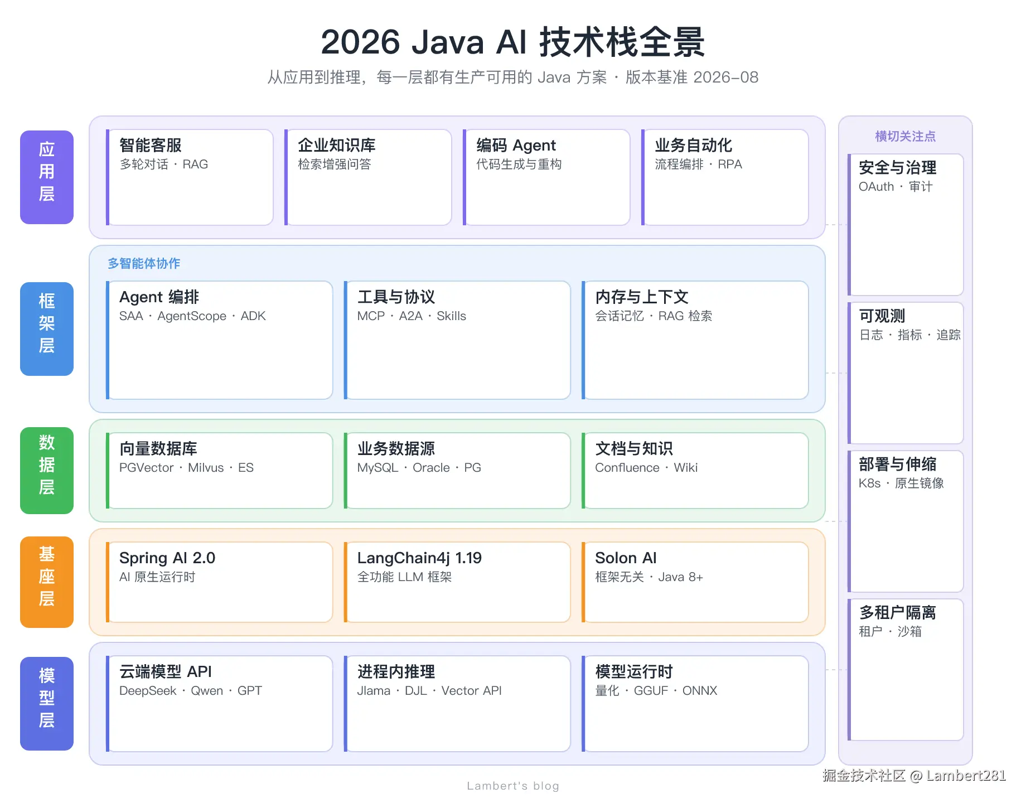Click the Solon AI card
Image resolution: width=1026 pixels, height=803 pixels.
[695, 582]
